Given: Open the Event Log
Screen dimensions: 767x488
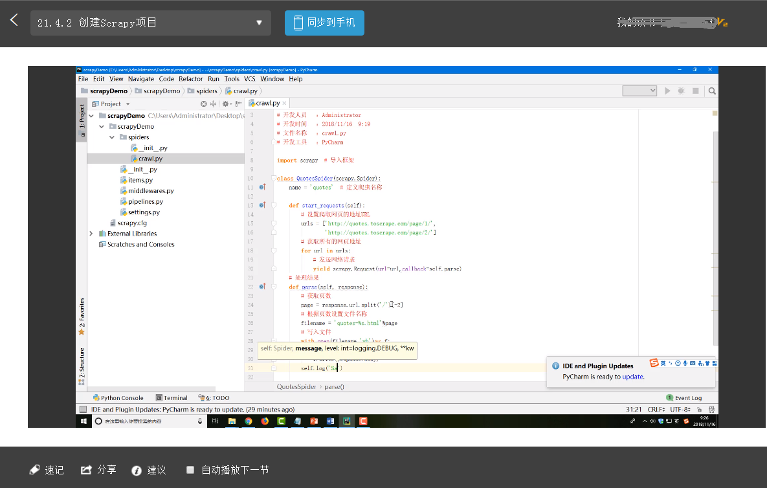Looking at the screenshot, I should 684,398.
